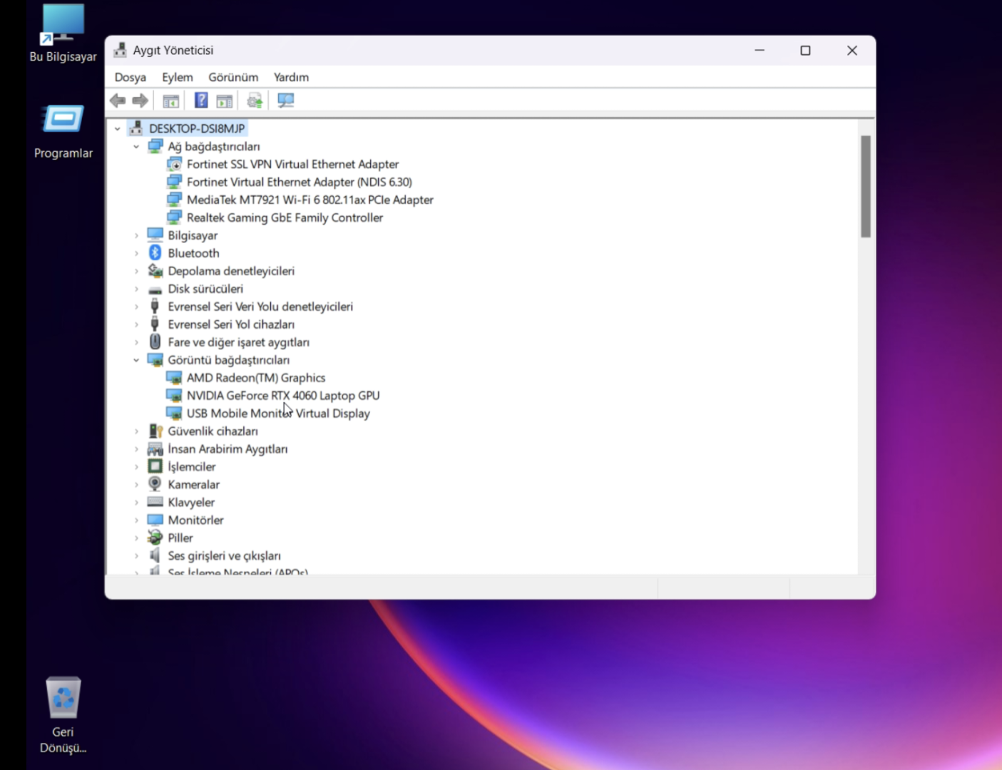
Task: Click the speaker icon for Ses girişleri ve çıkışları
Action: click(x=155, y=555)
